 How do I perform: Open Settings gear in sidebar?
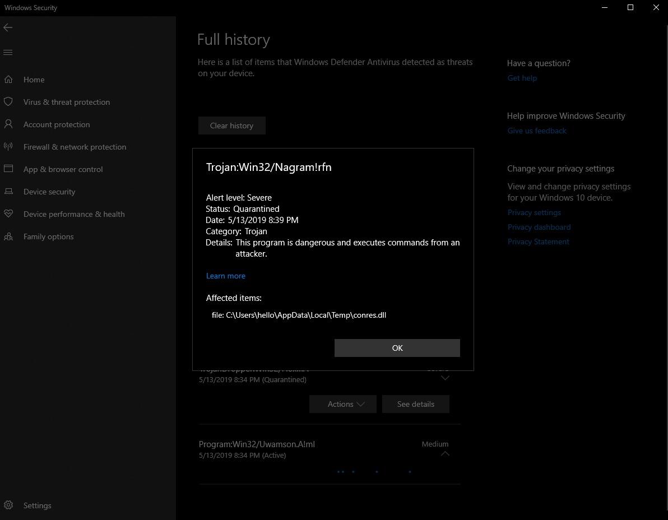8,505
